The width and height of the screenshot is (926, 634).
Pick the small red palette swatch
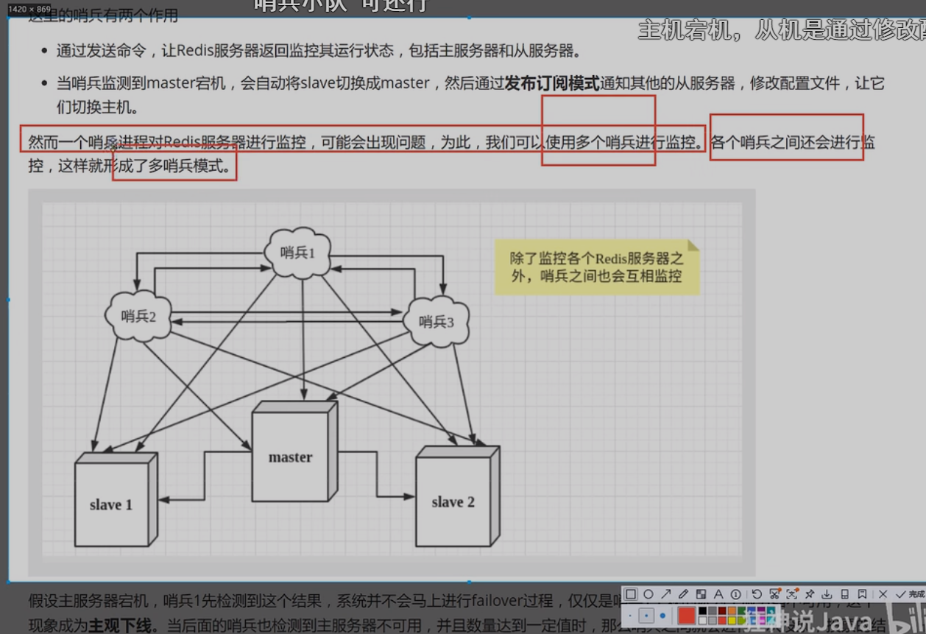(722, 621)
